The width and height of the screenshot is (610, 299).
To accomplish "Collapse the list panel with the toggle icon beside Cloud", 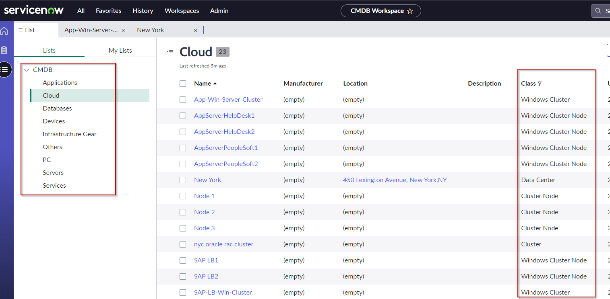I will click(x=170, y=52).
